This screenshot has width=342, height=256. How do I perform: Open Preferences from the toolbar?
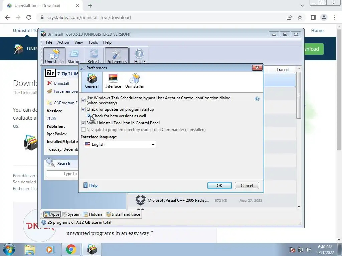(117, 56)
